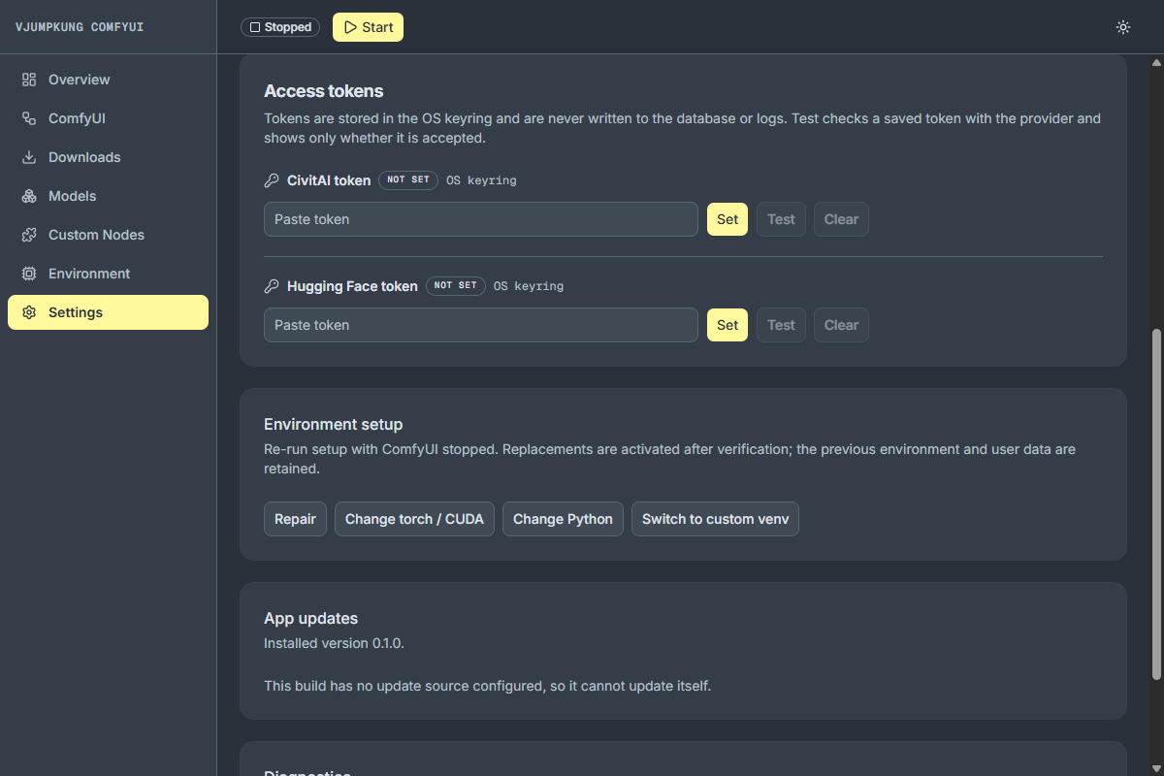Set the CivitAI token
Image resolution: width=1164 pixels, height=776 pixels.
[727, 219]
